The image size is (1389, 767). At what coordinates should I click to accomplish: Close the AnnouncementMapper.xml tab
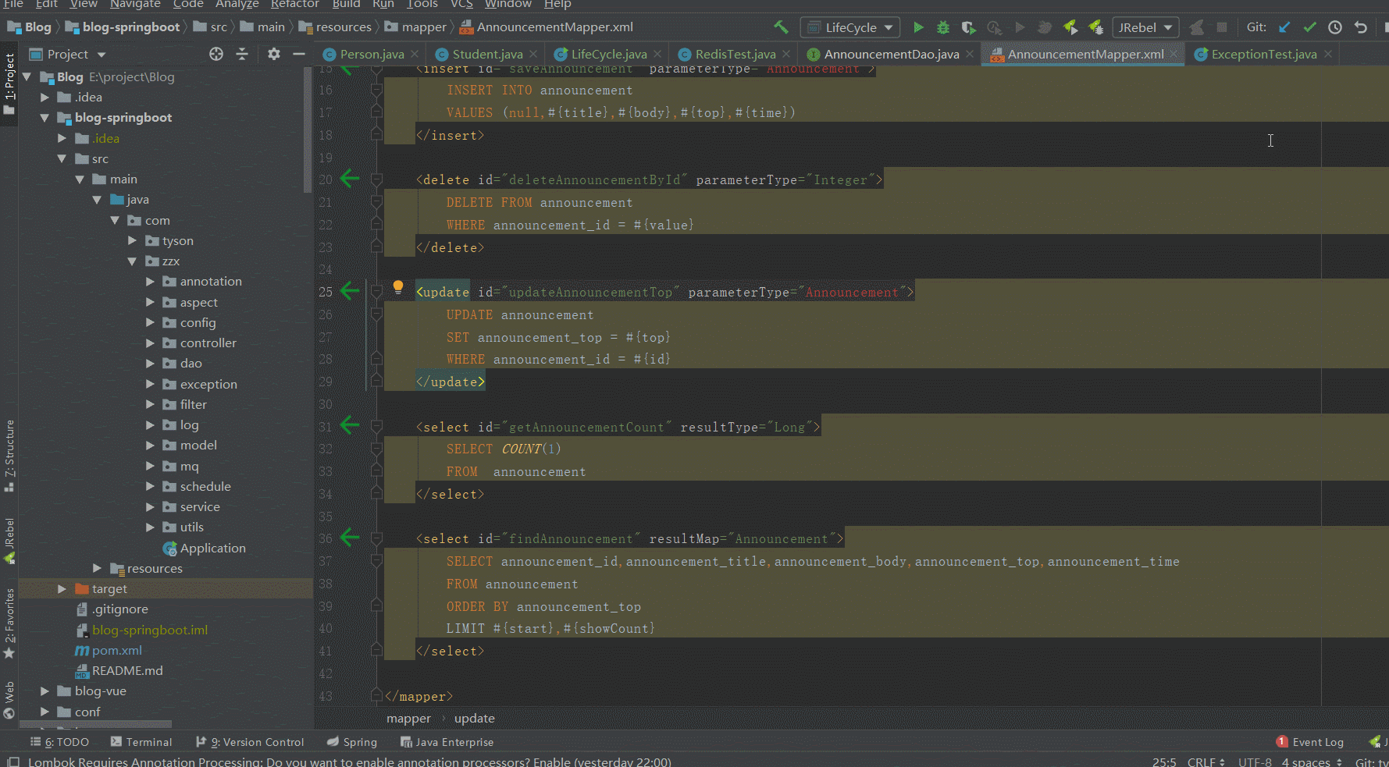1174,54
